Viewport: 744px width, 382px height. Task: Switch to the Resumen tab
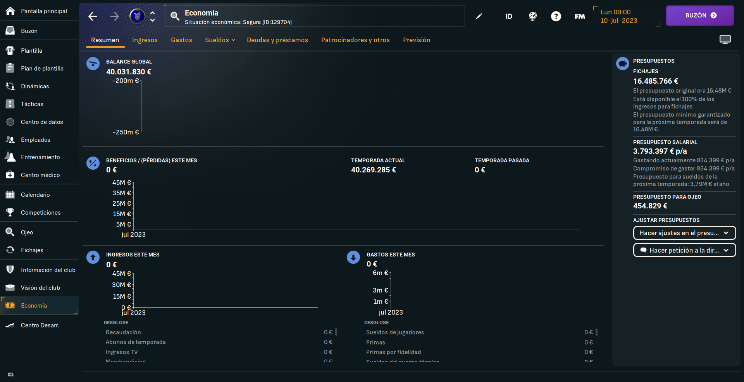point(105,40)
